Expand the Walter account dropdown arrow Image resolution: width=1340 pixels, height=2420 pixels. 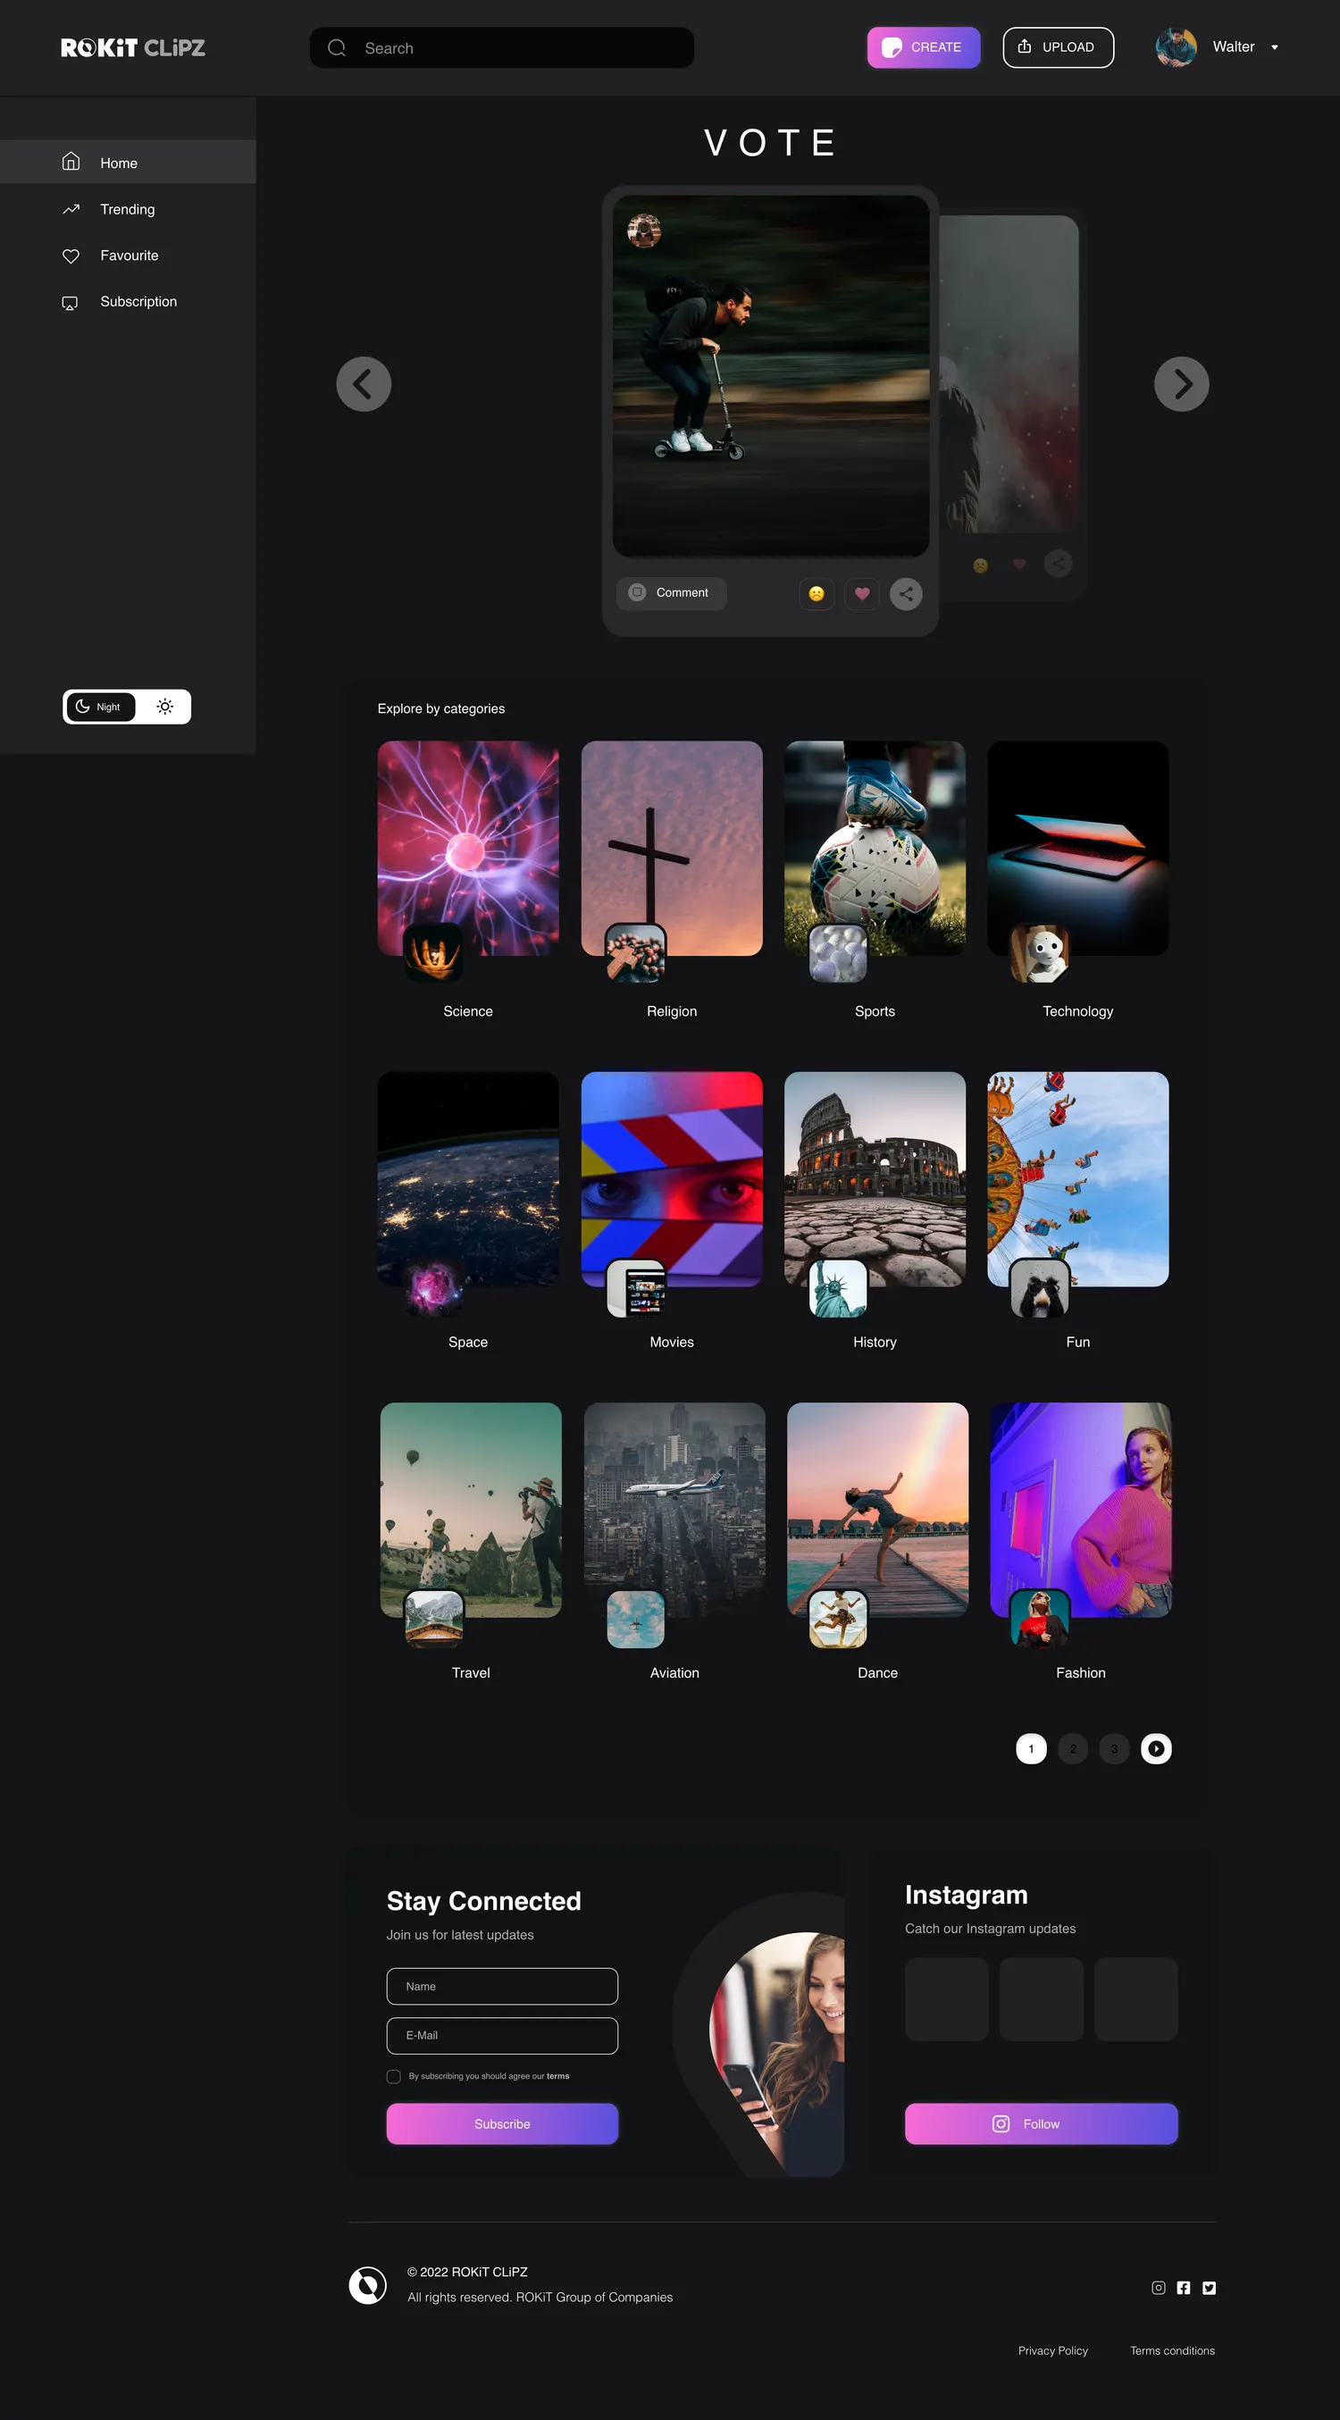tap(1274, 48)
